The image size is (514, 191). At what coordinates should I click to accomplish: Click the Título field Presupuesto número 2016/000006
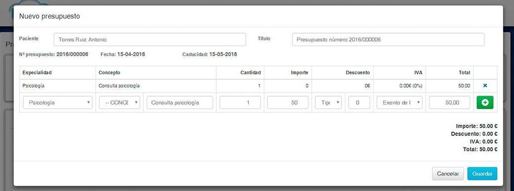coord(388,39)
